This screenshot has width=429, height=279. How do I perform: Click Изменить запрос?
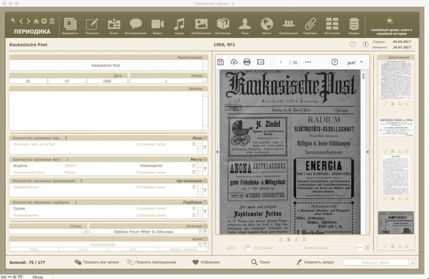315,262
